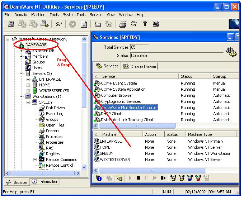Click the binoculars find icon in toolbar
244x200 pixels.
click(x=59, y=24)
